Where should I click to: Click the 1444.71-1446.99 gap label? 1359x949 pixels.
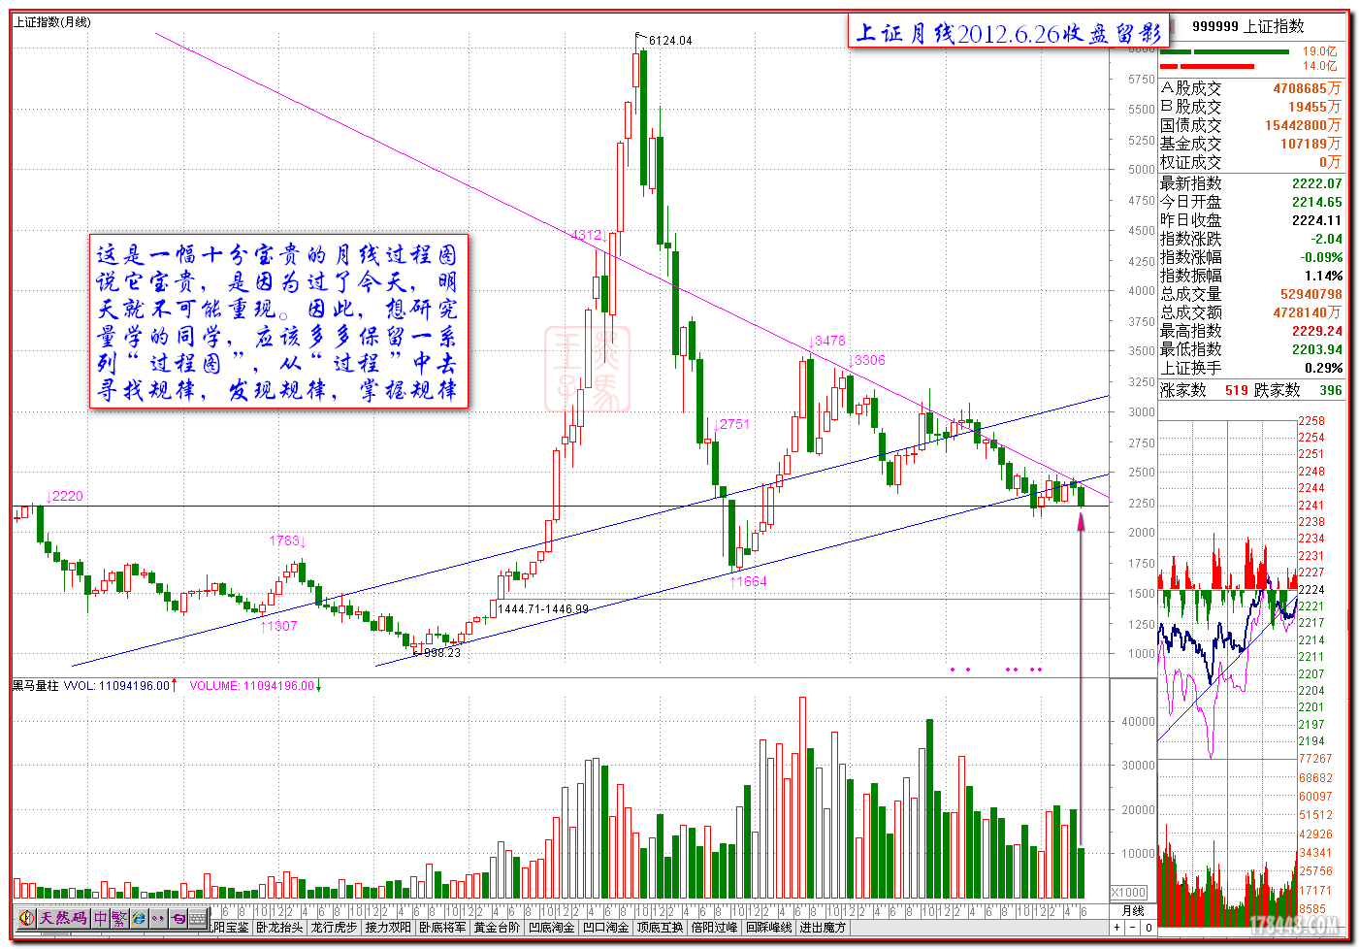[543, 609]
